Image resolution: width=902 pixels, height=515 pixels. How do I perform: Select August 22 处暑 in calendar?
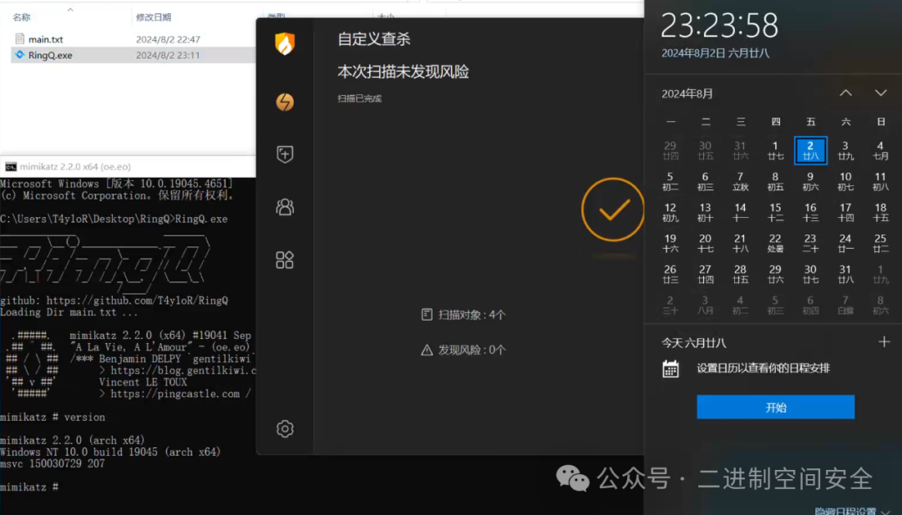click(775, 243)
